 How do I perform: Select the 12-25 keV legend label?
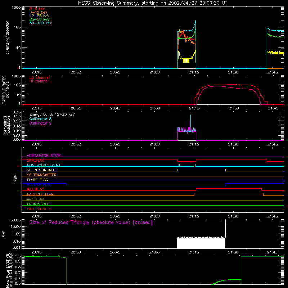40,16
